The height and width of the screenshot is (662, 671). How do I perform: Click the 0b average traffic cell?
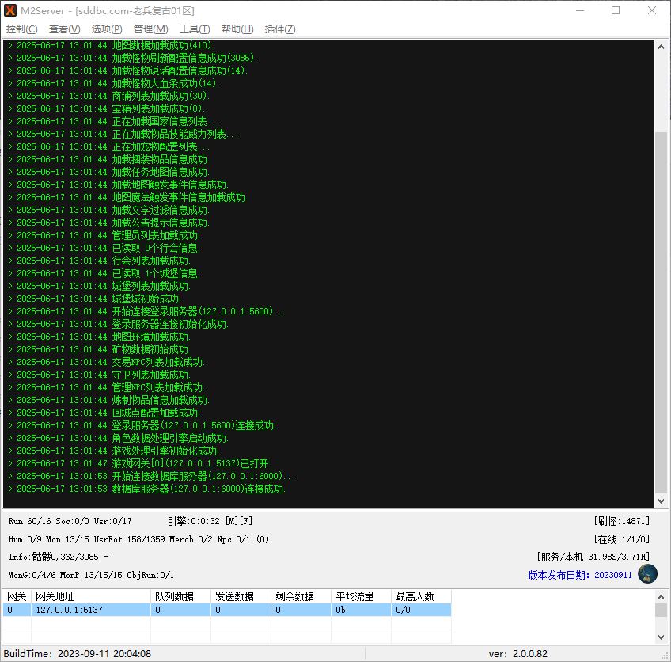[x=361, y=609]
